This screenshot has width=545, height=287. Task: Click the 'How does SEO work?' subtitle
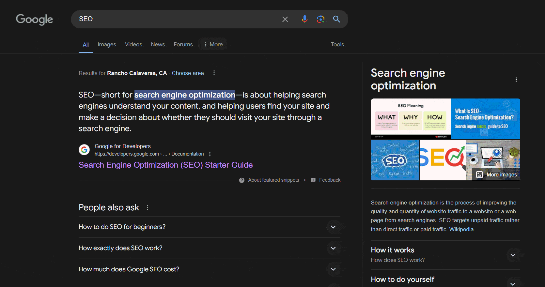click(398, 260)
